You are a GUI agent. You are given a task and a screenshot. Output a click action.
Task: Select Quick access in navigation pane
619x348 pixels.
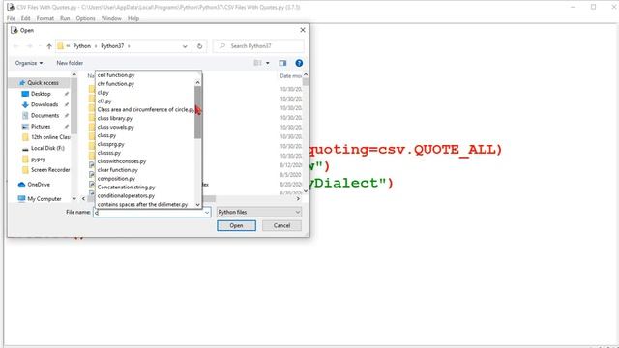tap(43, 83)
